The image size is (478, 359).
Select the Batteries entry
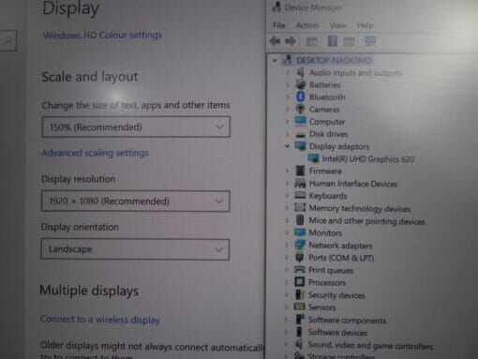324,85
